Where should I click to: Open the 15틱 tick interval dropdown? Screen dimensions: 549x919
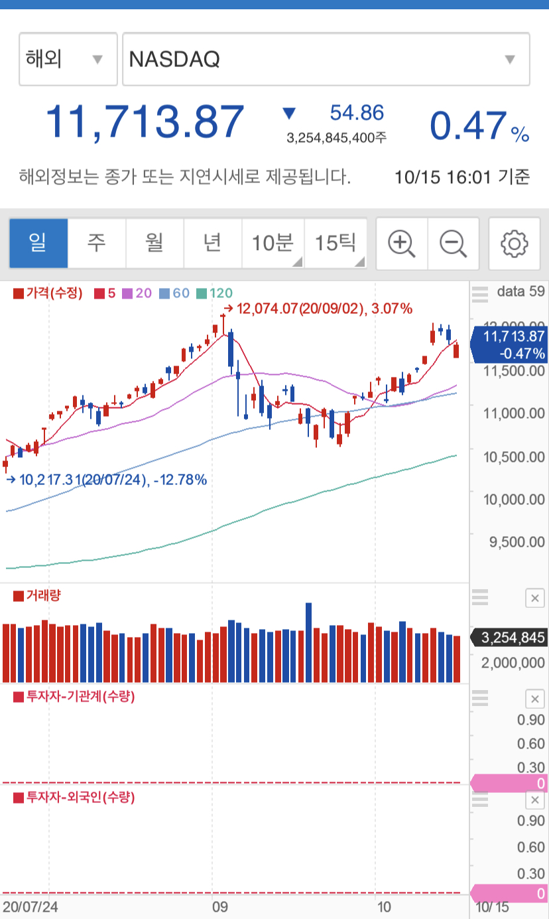point(335,243)
